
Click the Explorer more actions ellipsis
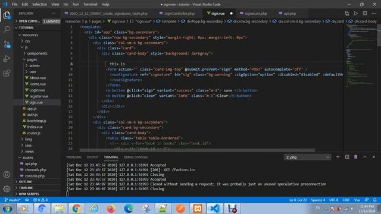point(54,13)
